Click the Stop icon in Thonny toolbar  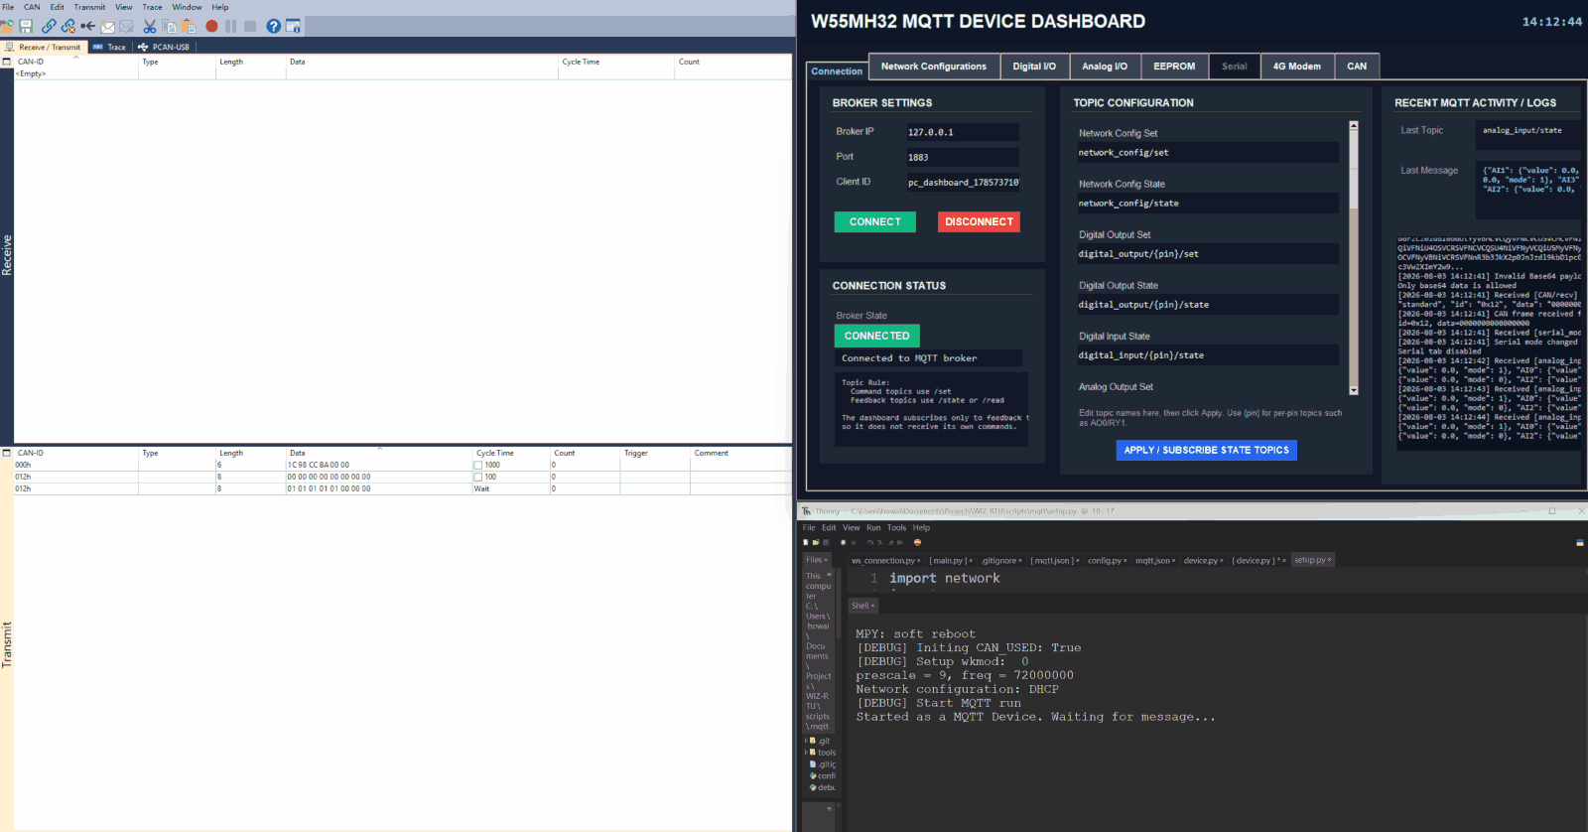(917, 542)
